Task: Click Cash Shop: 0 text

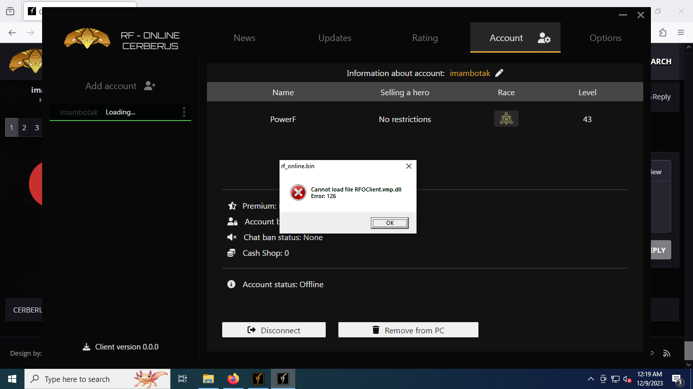Action: point(266,253)
